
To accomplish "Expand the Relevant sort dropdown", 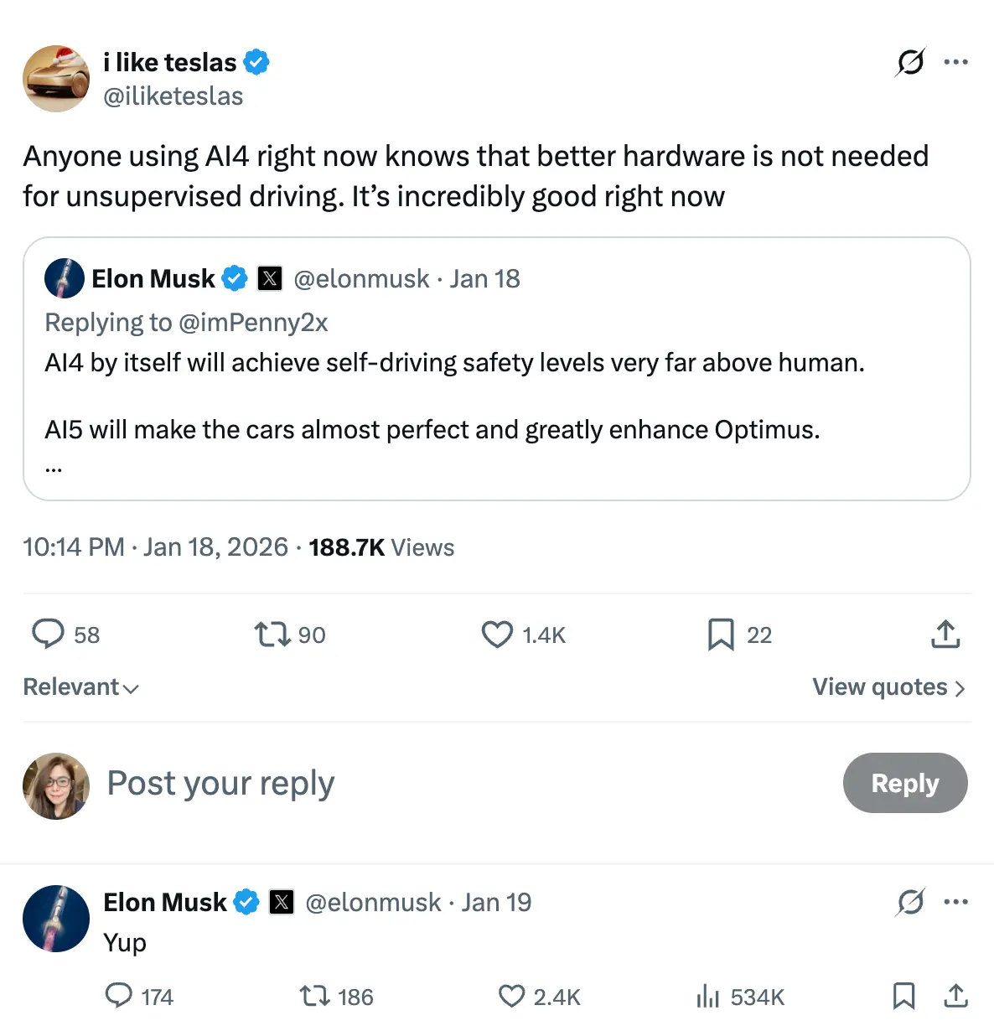I will click(x=81, y=687).
